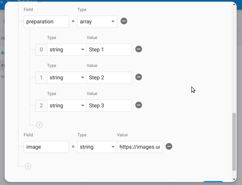This screenshot has width=242, height=185.
Task: Delete array item 1 Step 2
Action: click(139, 77)
